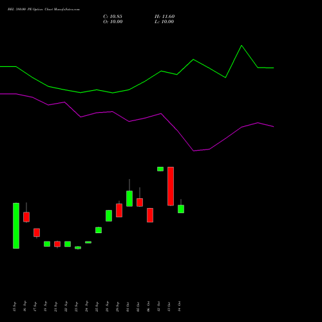Select the 28 Sep date label

coord(107,307)
